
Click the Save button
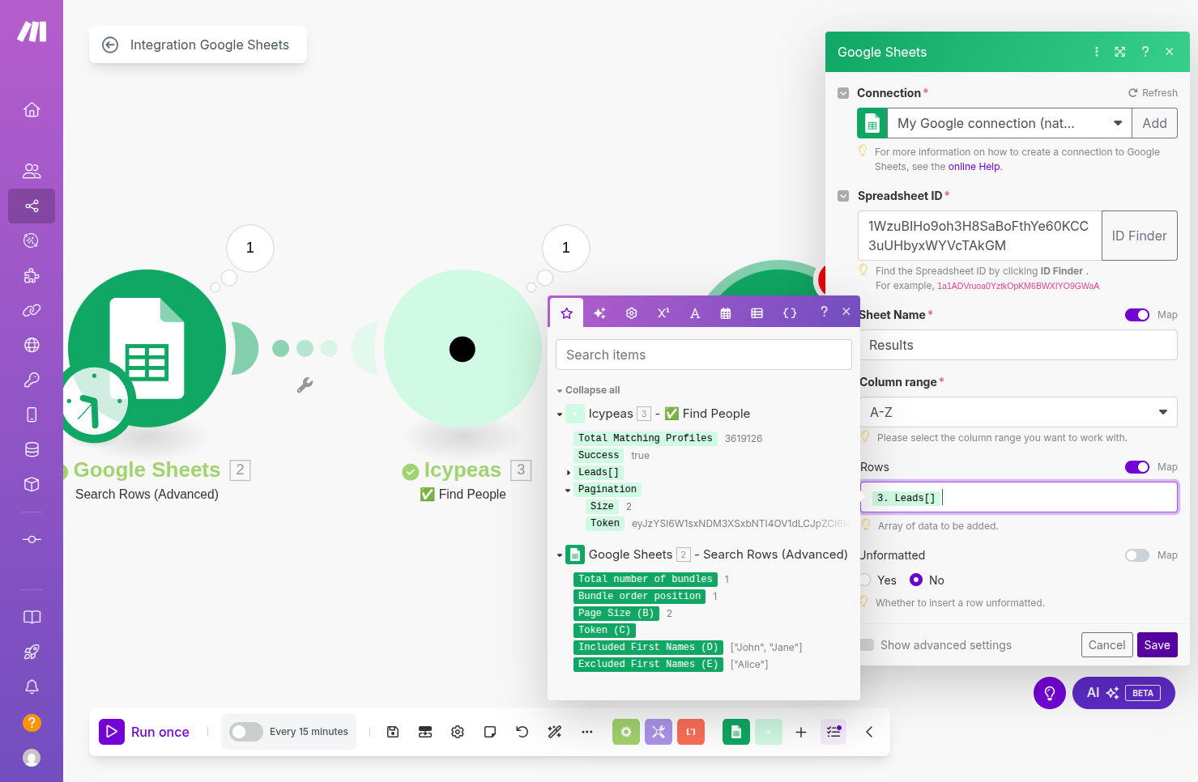(x=1157, y=645)
